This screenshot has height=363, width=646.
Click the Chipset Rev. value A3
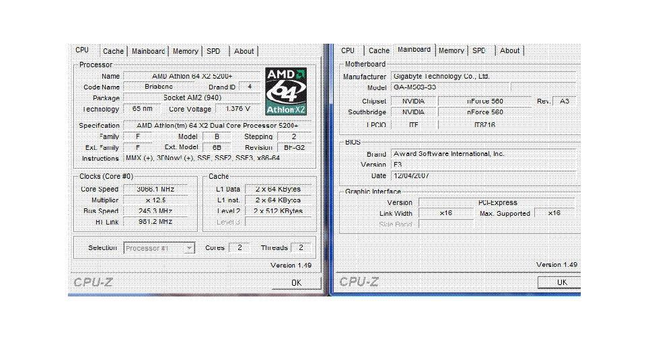(565, 101)
